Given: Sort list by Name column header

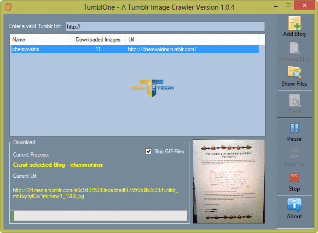Looking at the screenshot, I should (40, 40).
